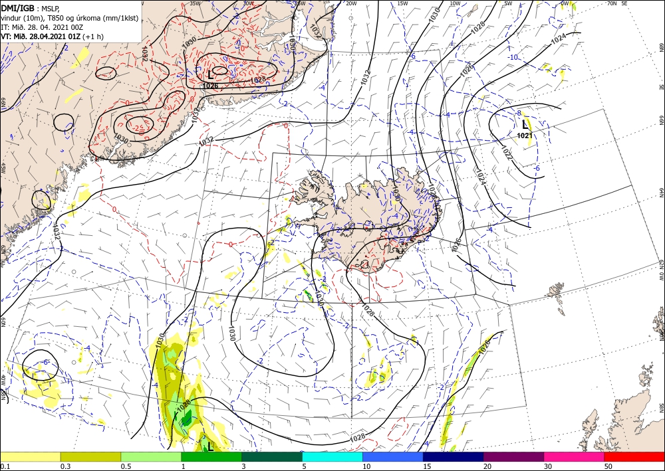This screenshot has width=665, height=471.
Task: Pick the cyan 5–10 legend color band
Action: coord(332,456)
